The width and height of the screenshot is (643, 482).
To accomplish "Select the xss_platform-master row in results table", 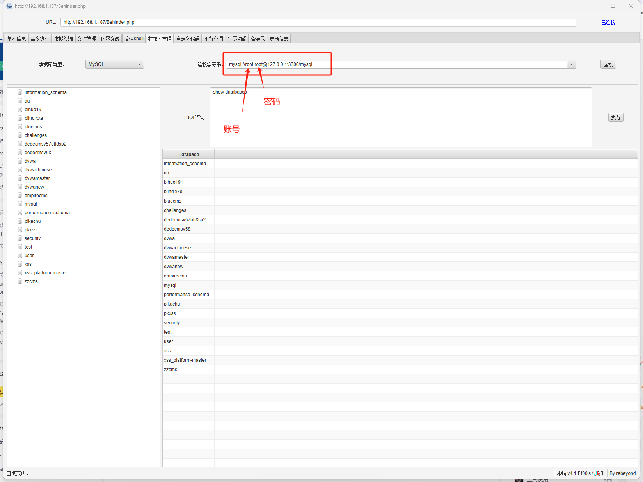I will 400,360.
